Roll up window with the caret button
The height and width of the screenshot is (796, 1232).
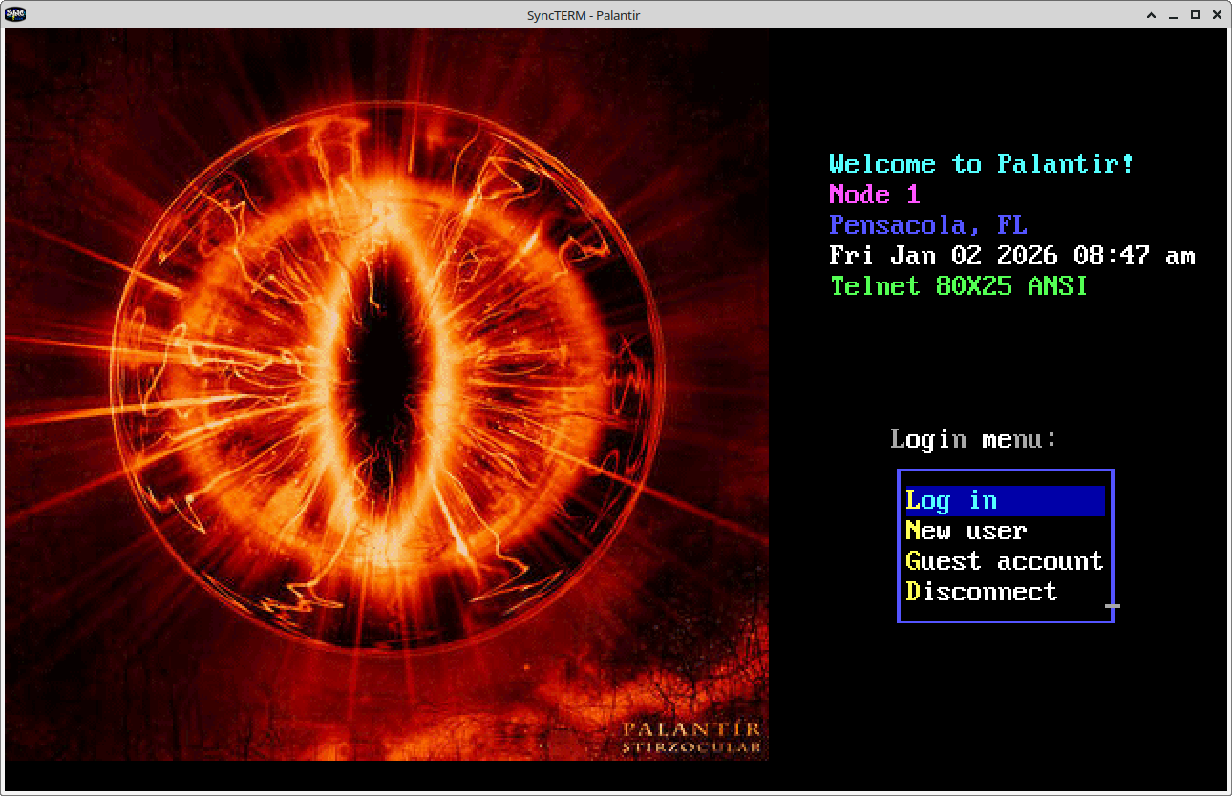pyautogui.click(x=1153, y=15)
